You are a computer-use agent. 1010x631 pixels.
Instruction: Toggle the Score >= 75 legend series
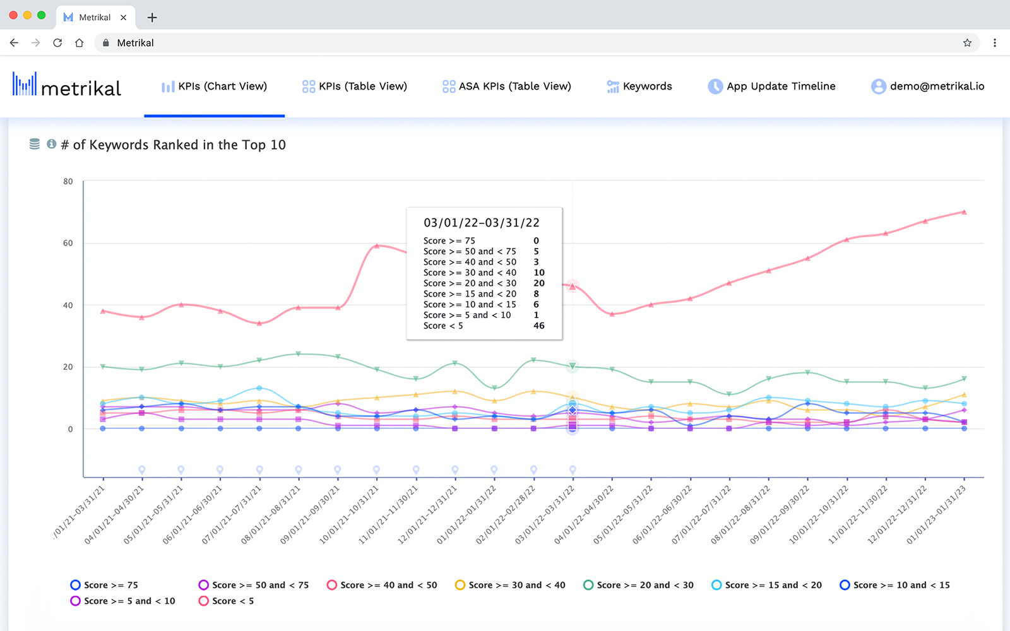(104, 585)
